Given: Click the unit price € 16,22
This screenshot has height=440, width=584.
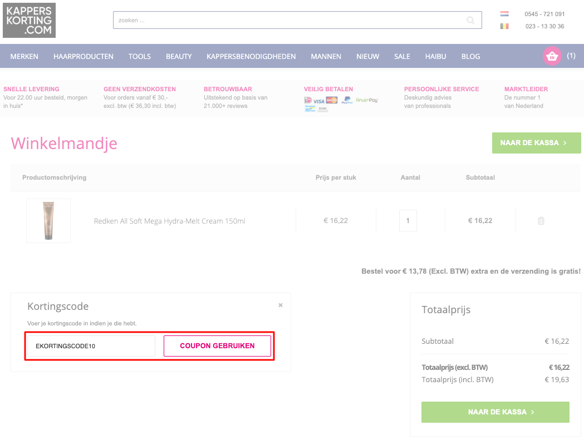Looking at the screenshot, I should coord(336,221).
